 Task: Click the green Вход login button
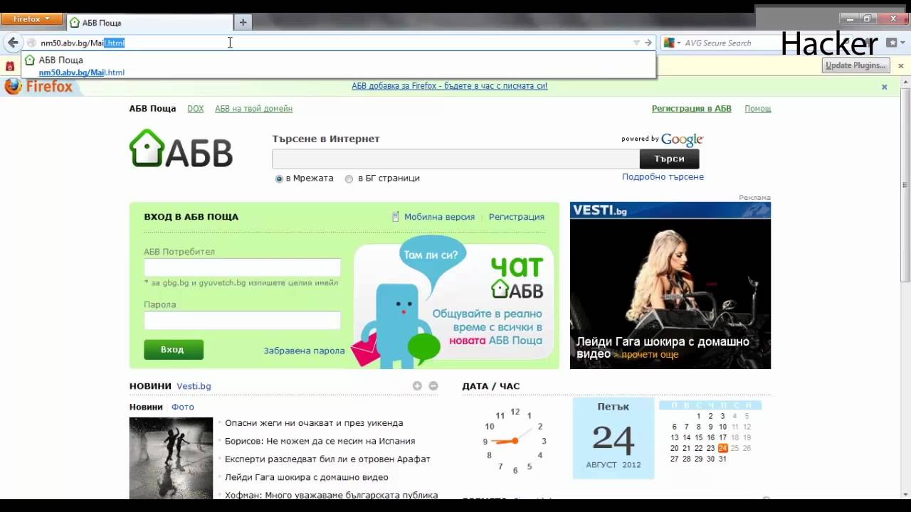coord(173,350)
